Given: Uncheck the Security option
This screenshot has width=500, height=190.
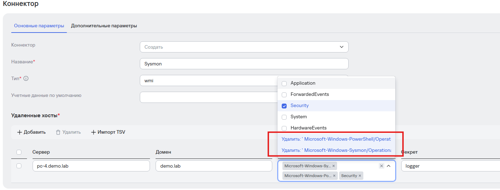Looking at the screenshot, I should click(284, 106).
